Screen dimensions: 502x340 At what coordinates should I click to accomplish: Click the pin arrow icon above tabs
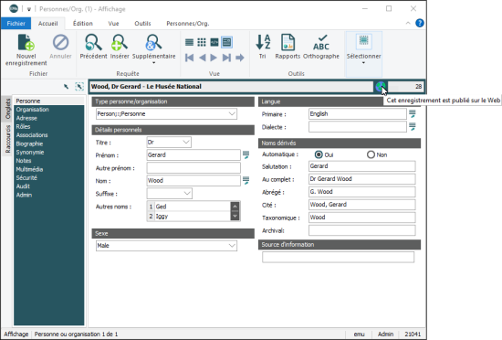point(66,87)
